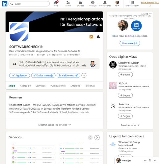Toggle the Siguiendo follow button
Image resolution: width=159 pixels, height=164 pixels.
coord(19,75)
